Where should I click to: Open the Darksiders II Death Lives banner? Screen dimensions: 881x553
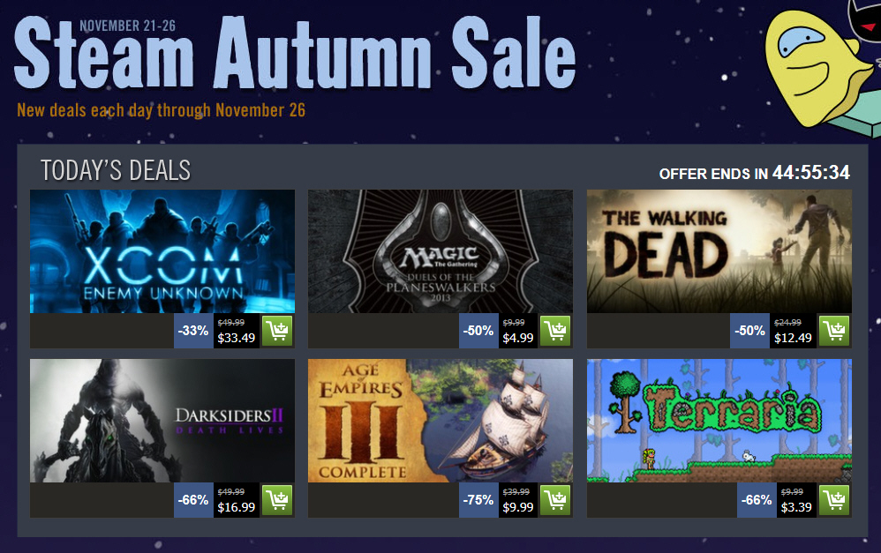click(162, 421)
